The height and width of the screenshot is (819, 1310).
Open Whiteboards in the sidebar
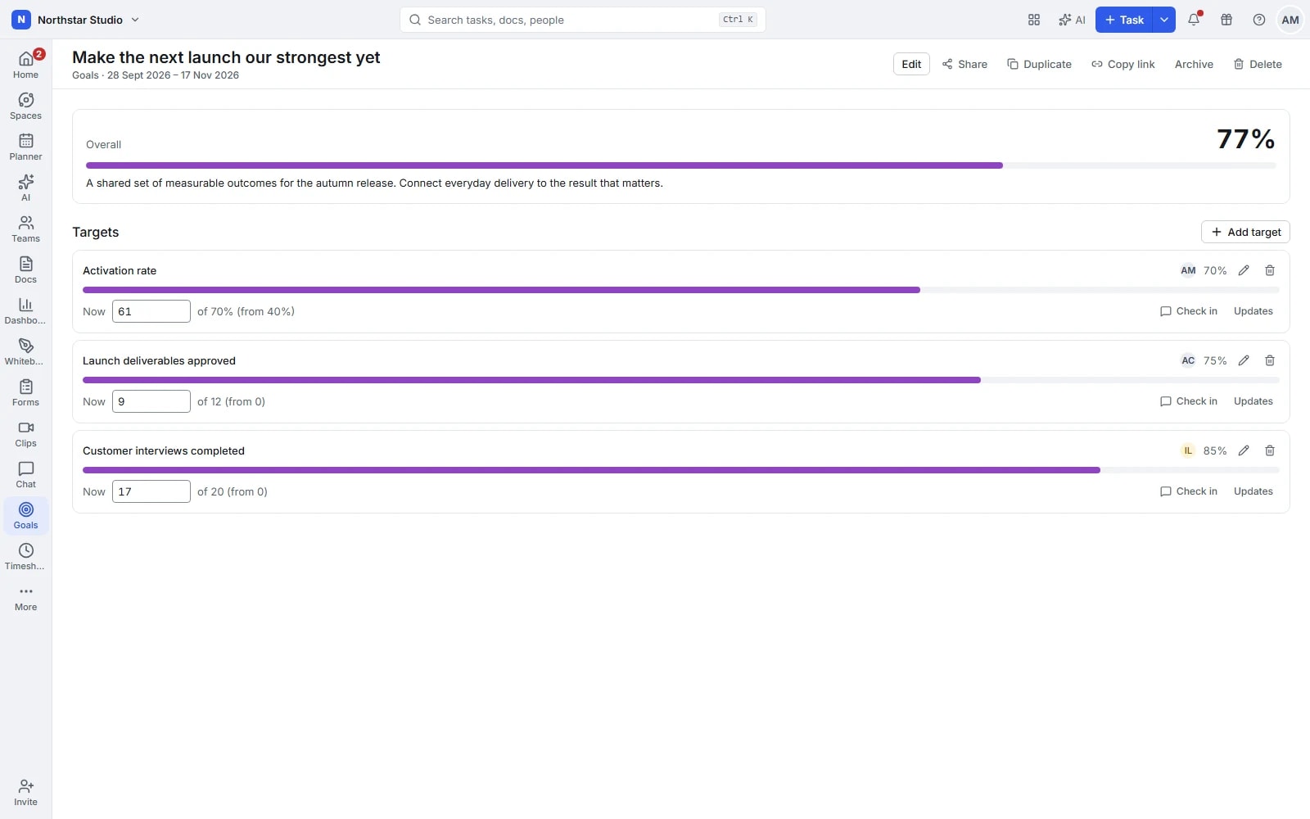click(x=25, y=351)
